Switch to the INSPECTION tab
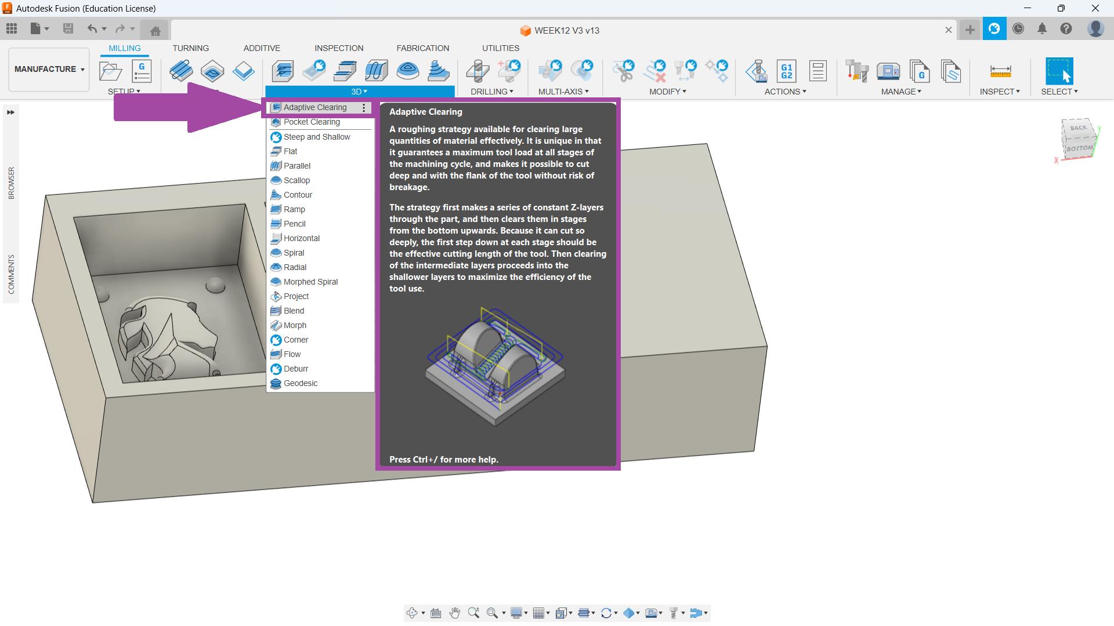Screen dimensions: 1114x626 coord(339,48)
